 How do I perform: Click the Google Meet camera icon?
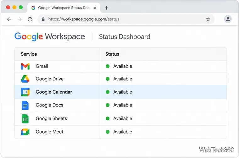pyautogui.click(x=25, y=132)
